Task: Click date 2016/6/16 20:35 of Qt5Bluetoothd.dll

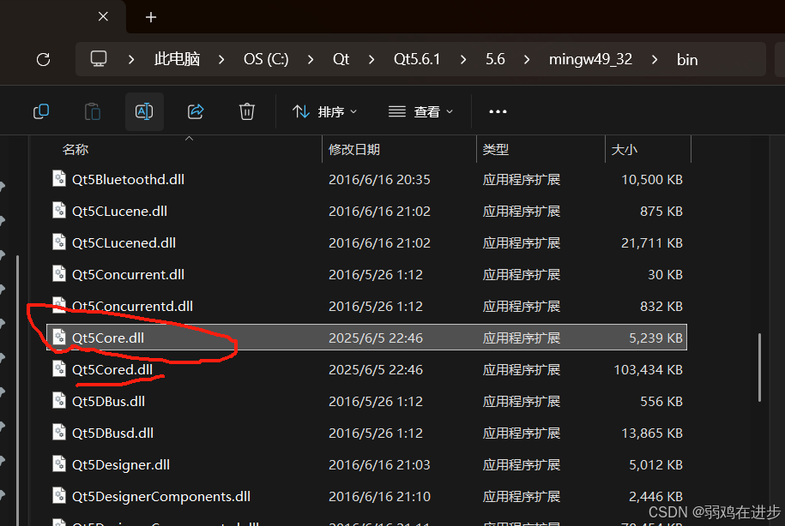Action: 379,180
